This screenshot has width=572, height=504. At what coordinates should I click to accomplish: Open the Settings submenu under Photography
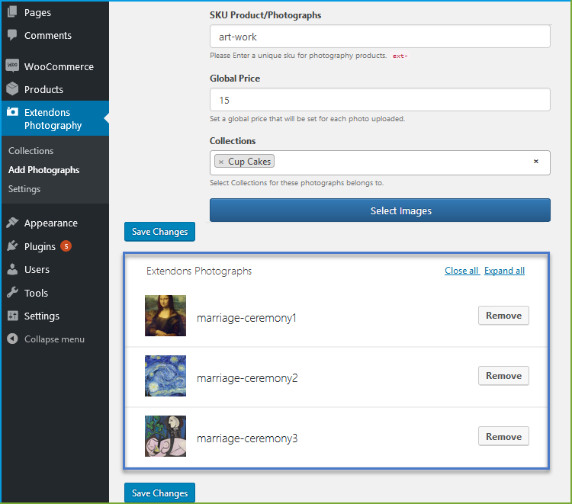[x=24, y=189]
